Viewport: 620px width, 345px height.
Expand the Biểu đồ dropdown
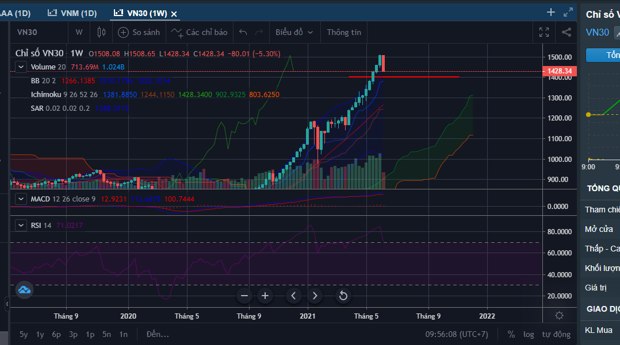(294, 32)
